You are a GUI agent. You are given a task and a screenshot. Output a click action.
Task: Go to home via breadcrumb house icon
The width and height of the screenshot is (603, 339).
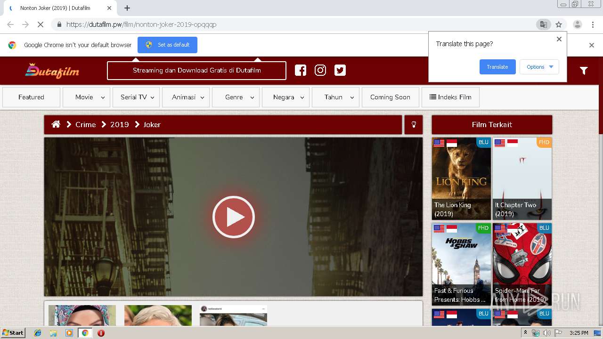pyautogui.click(x=56, y=124)
